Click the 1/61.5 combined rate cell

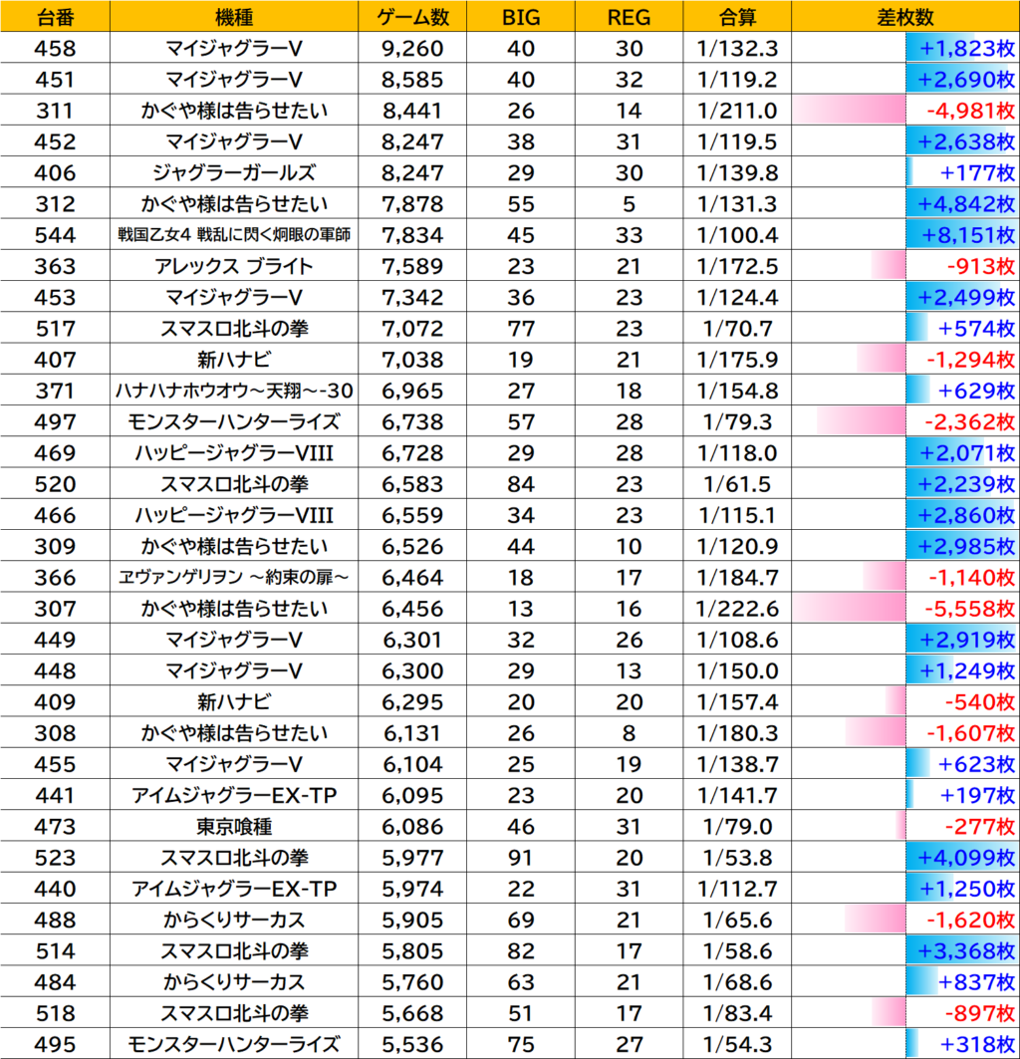coord(737,483)
